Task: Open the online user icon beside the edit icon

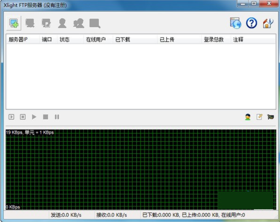Action: [248, 117]
